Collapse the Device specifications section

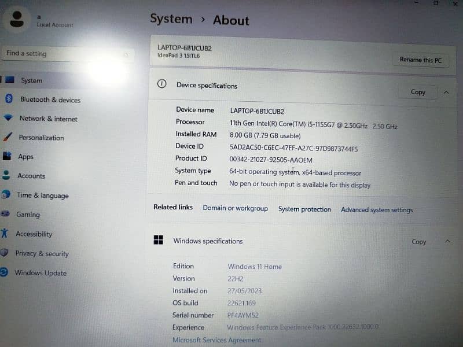446,92
